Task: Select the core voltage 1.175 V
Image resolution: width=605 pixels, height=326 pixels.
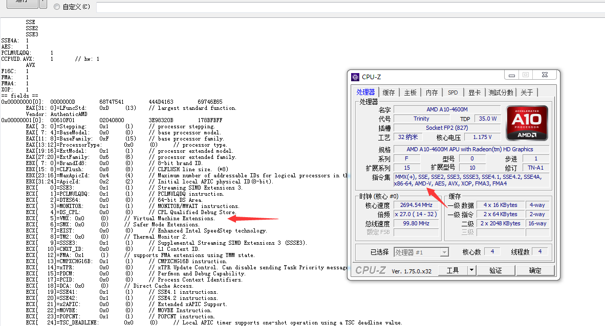Action: coord(483,137)
